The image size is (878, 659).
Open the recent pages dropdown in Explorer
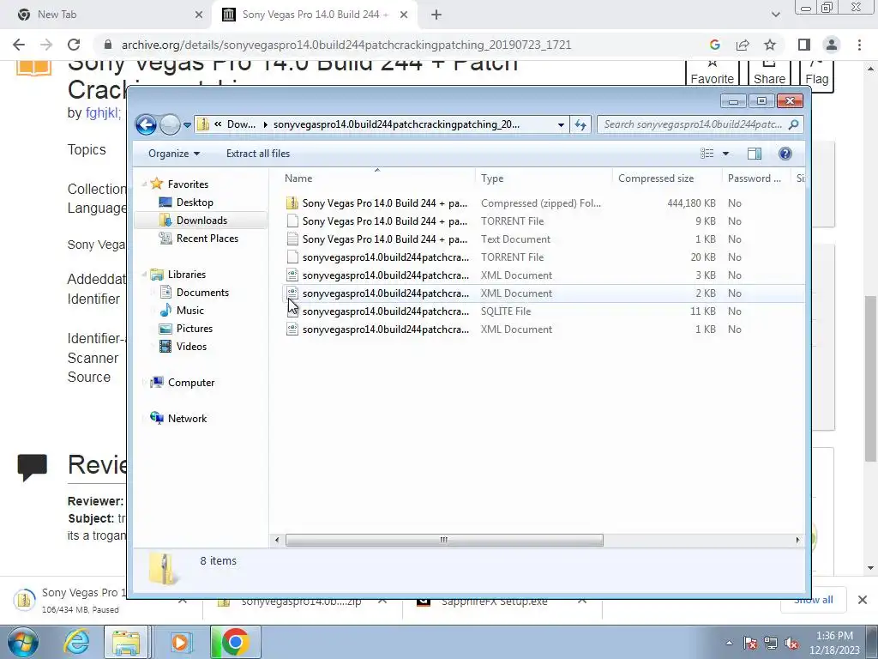click(187, 125)
